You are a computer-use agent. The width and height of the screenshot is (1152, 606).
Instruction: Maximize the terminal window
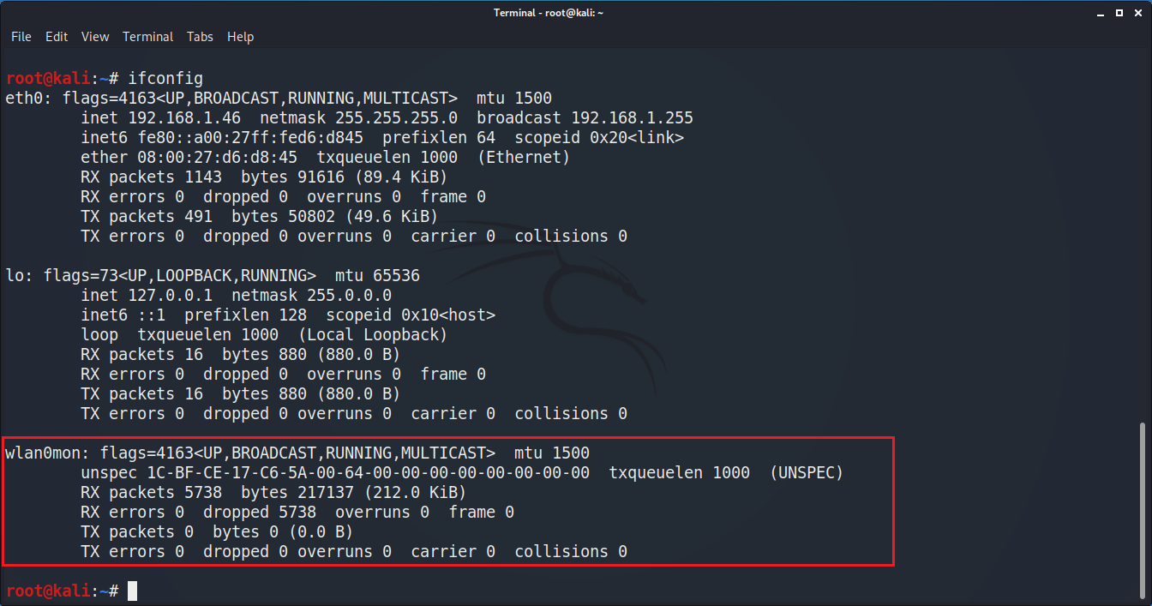point(1119,13)
